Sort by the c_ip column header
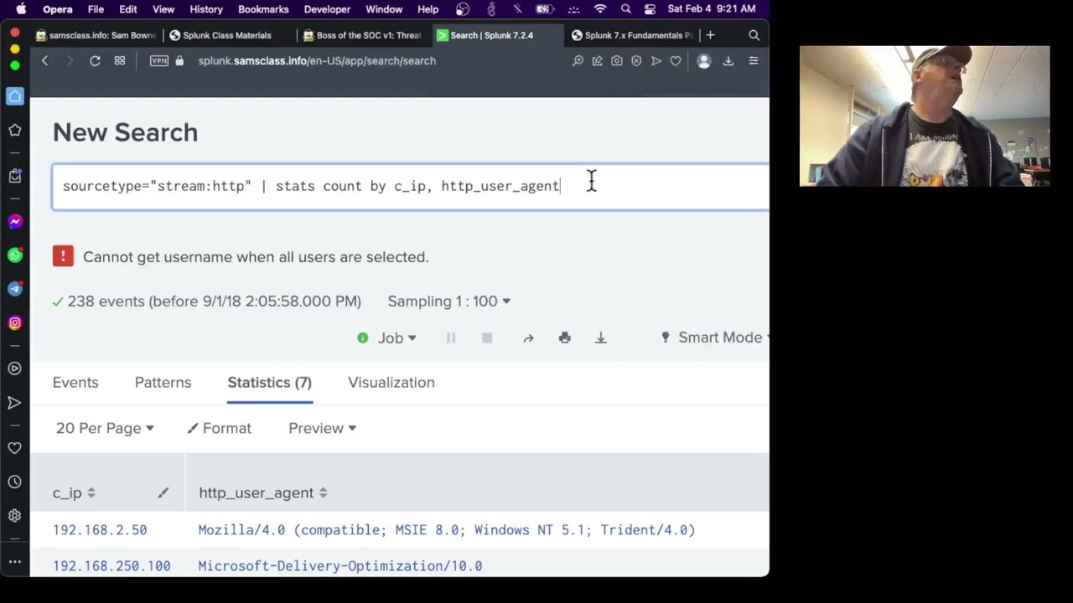This screenshot has width=1073, height=603. pyautogui.click(x=74, y=492)
